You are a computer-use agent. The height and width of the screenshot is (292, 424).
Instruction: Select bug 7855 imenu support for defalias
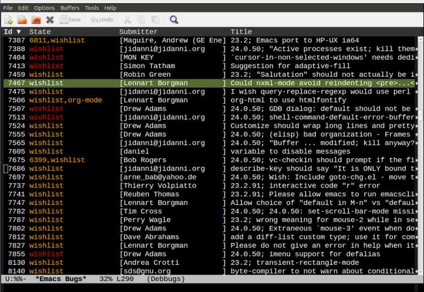point(210,254)
